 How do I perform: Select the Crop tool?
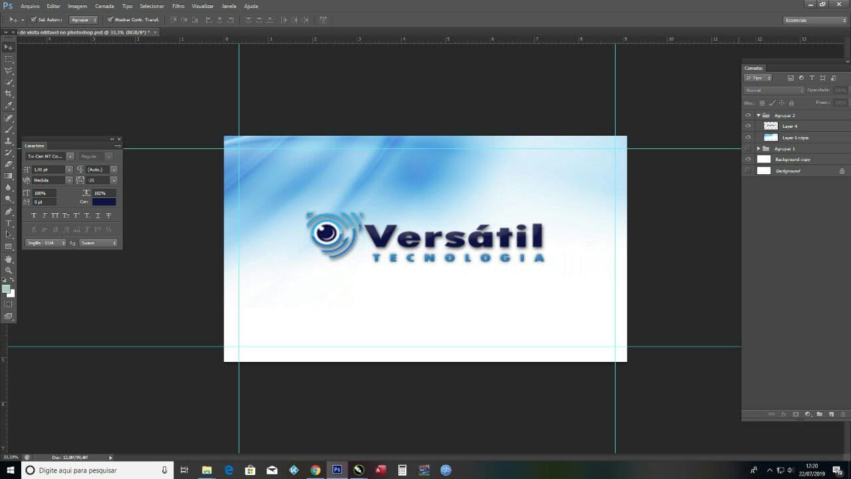coord(9,94)
